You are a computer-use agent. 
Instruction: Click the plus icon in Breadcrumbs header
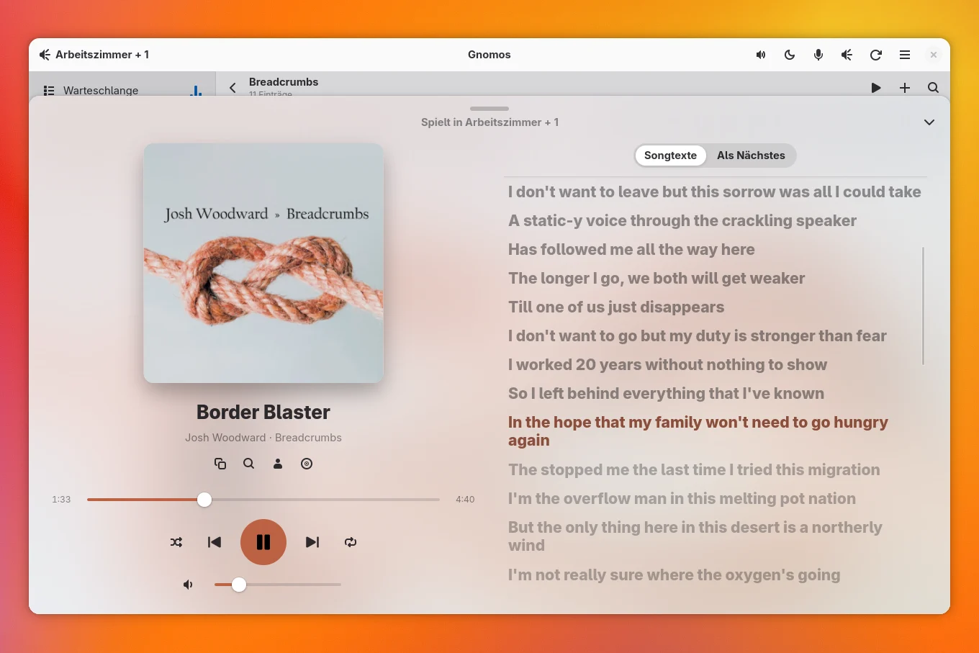tap(905, 88)
